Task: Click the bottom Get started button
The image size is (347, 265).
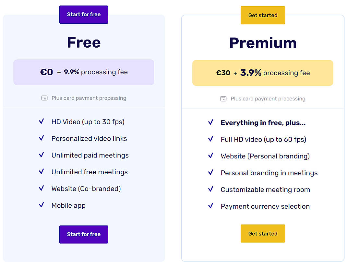Action: click(x=263, y=233)
